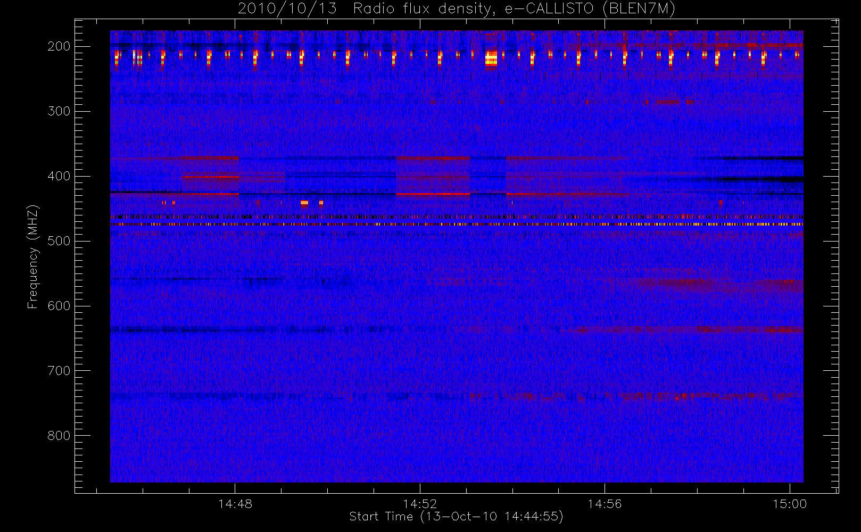Screen dimensions: 861x532
Task: Click the 400 frequency tick label
Action: click(x=59, y=176)
